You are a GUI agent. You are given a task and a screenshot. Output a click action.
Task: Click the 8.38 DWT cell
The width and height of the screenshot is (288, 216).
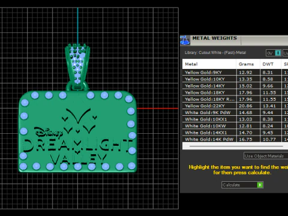point(271,119)
